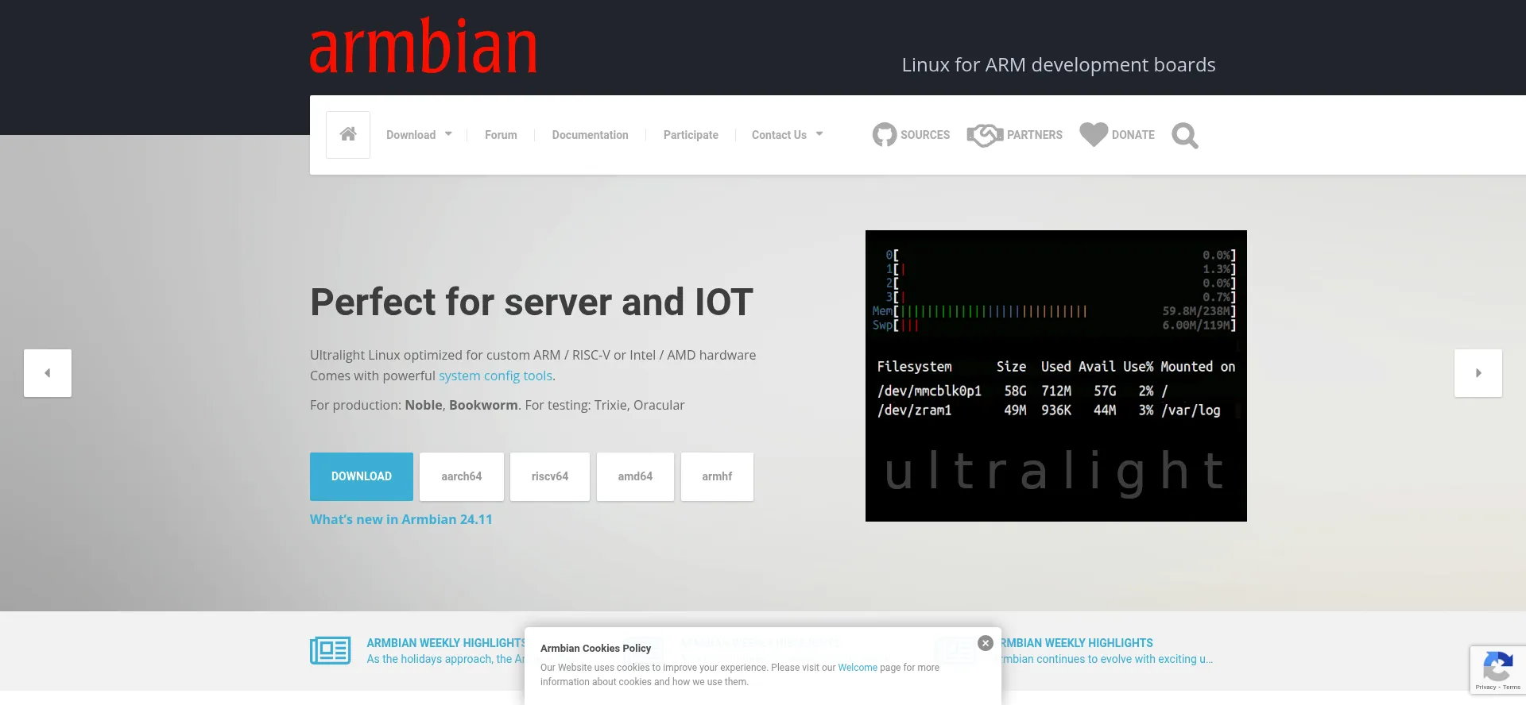Open 'As the holidays approach' article

click(445, 659)
